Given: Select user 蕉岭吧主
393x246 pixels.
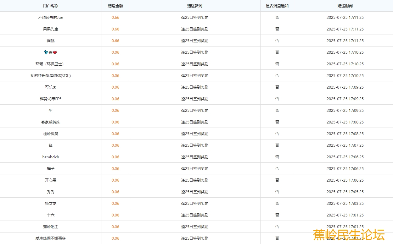Looking at the screenshot, I should (x=51, y=227).
